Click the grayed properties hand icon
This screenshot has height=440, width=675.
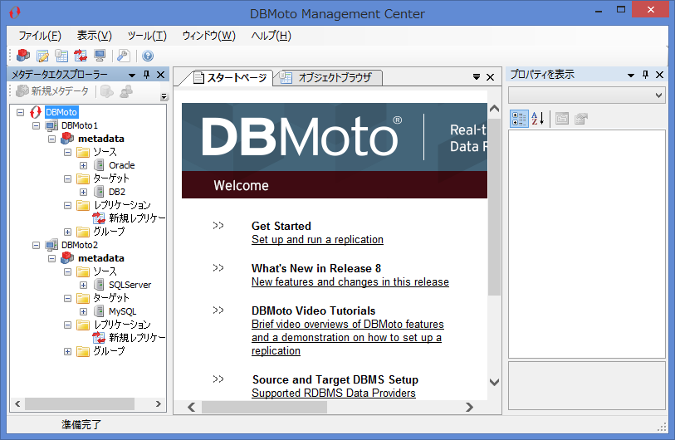coord(580,119)
